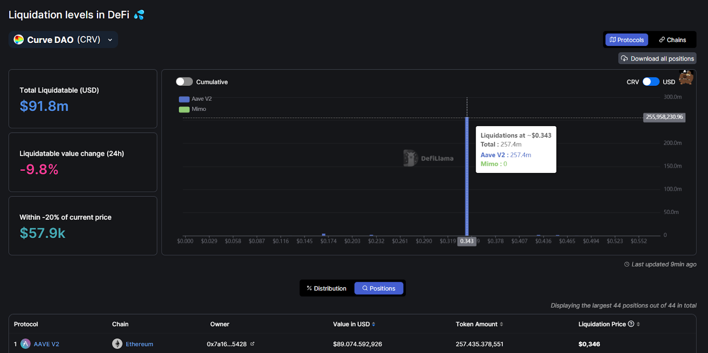Open the AAVE V2 protocol link
708x353 pixels.
click(46, 344)
